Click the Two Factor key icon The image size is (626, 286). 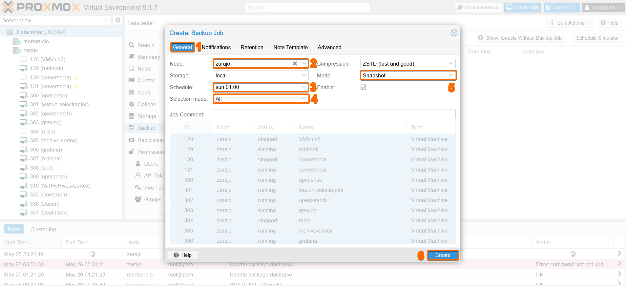click(138, 188)
